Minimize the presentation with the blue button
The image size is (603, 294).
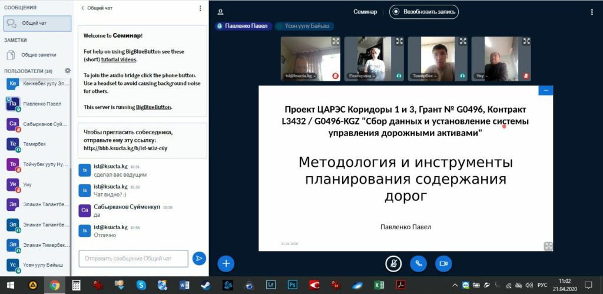coord(546,90)
